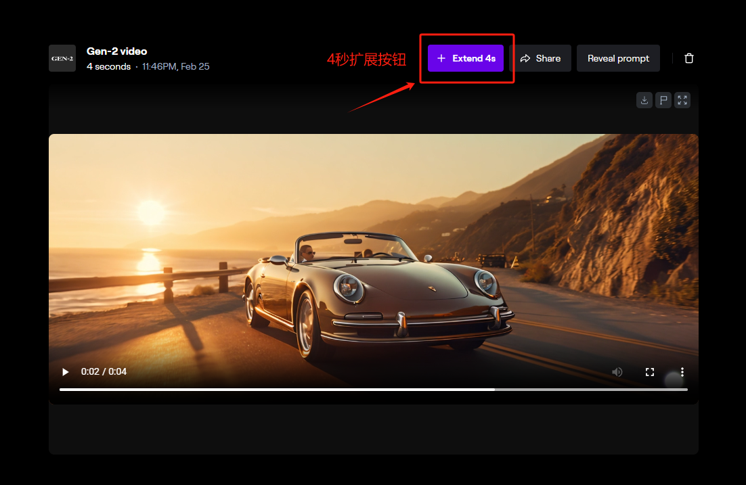Download the video using the download icon
The image size is (746, 485).
click(644, 100)
